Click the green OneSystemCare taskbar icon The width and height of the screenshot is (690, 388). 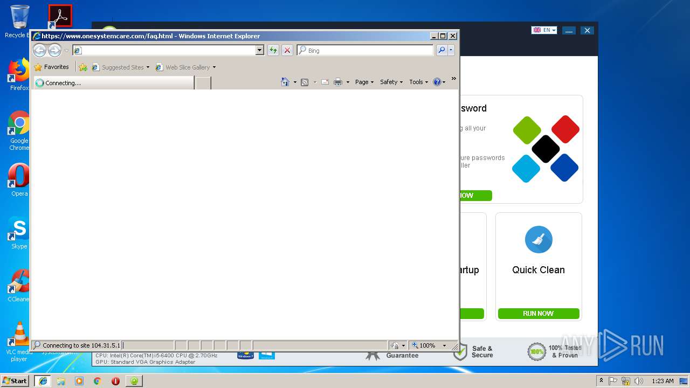(x=134, y=380)
